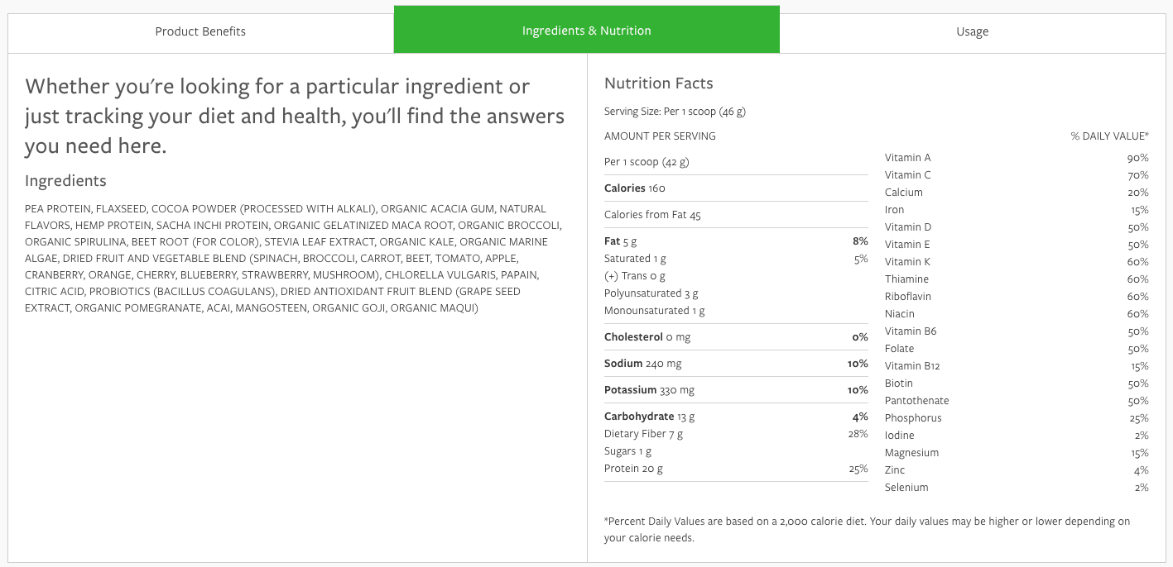Click the Percent Daily Values footnote
Image resolution: width=1173 pixels, height=567 pixels.
(x=867, y=529)
